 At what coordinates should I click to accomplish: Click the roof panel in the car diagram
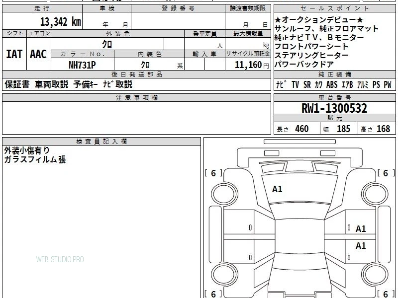pyautogui.click(x=299, y=236)
